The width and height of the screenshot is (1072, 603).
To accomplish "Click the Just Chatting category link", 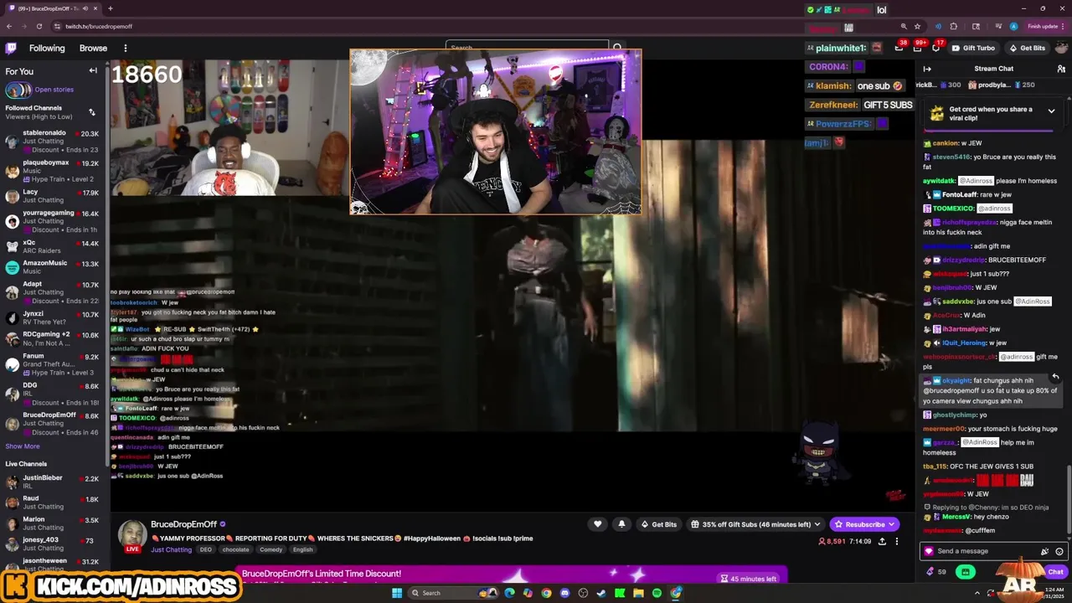I will 171,550.
